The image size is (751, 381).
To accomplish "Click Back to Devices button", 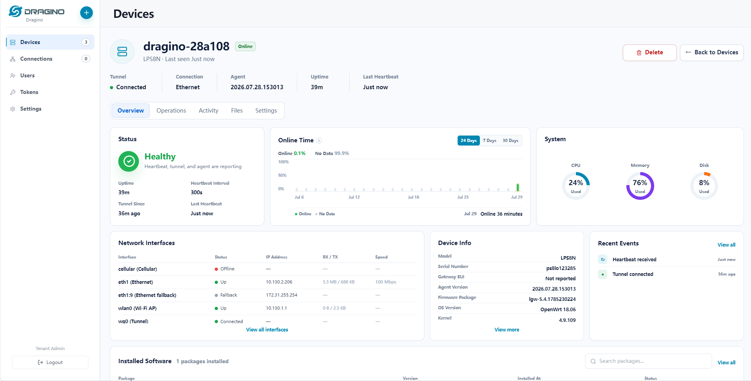I will point(712,53).
